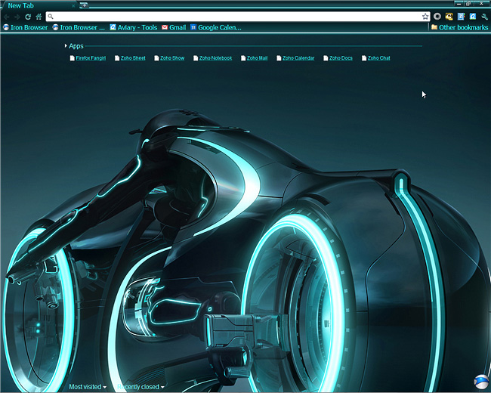Minimize the browser window
491x393 pixels.
pos(459,4)
